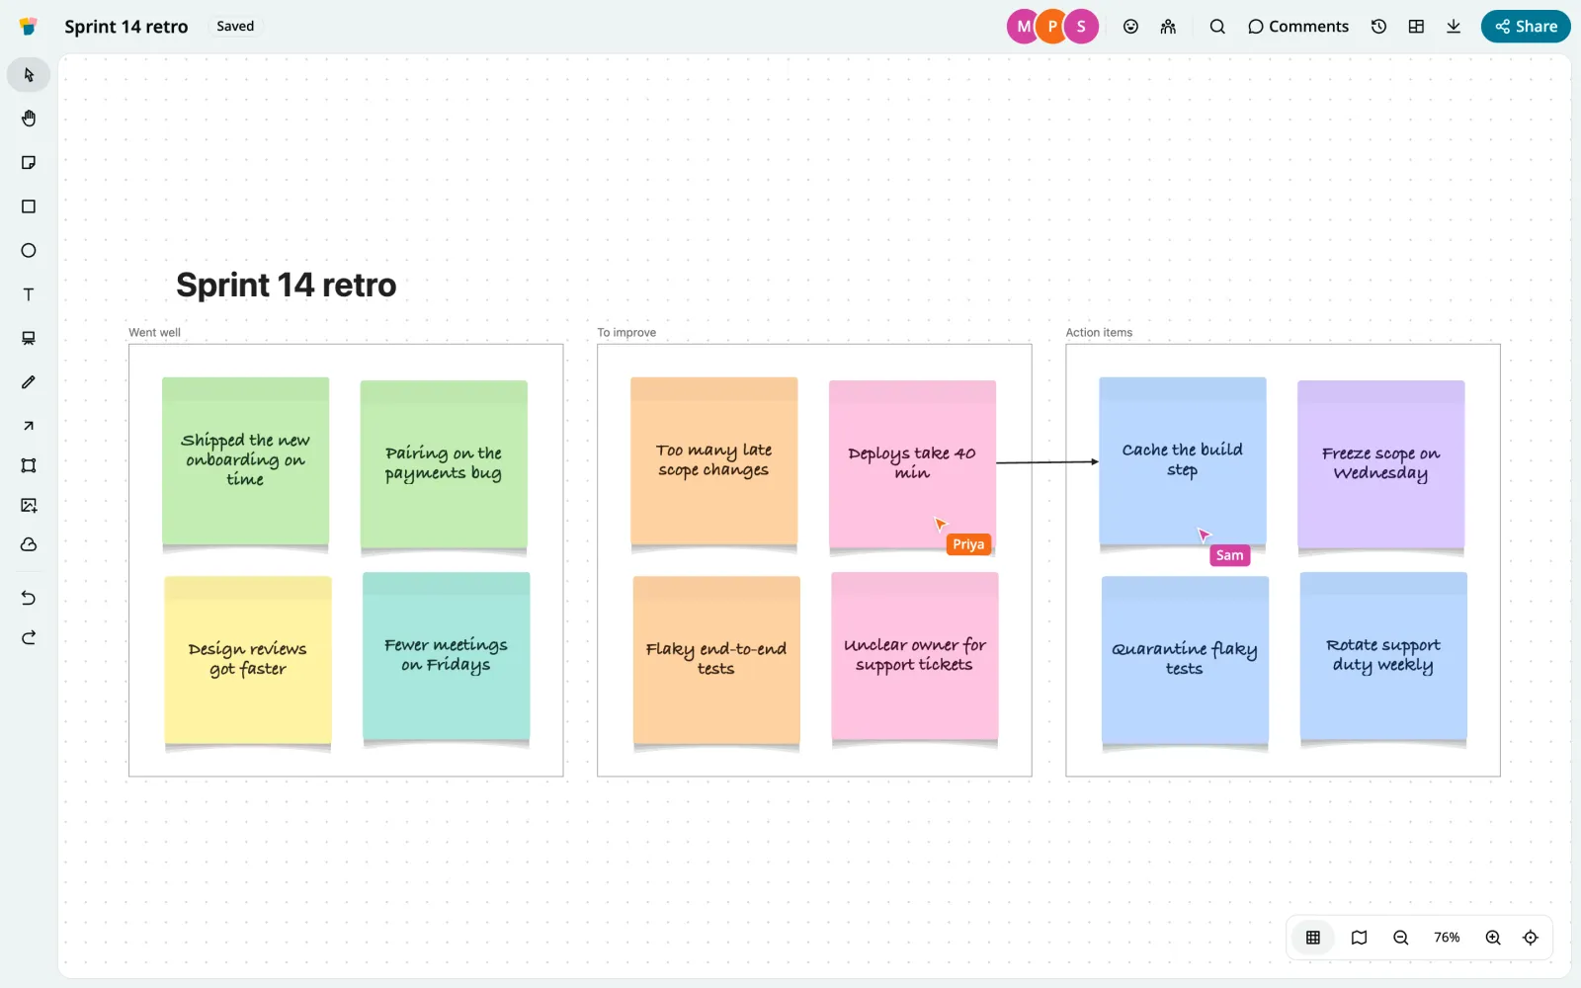Click the 'Action items' frame label
Image resolution: width=1581 pixels, height=988 pixels.
coord(1099,333)
